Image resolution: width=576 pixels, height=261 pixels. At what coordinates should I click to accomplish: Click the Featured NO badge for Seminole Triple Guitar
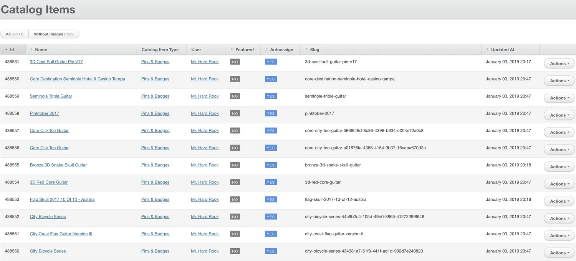(x=235, y=96)
